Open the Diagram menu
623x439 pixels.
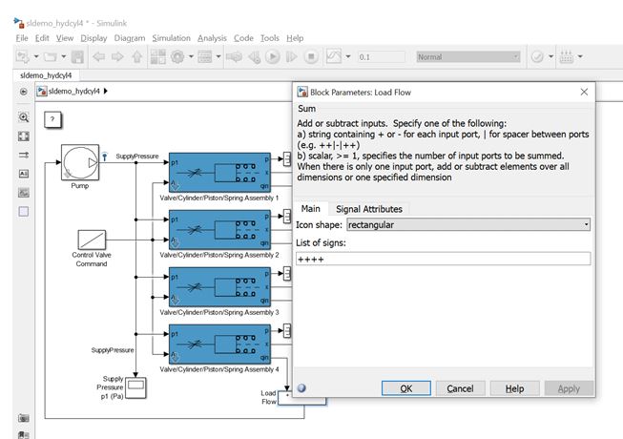click(x=130, y=38)
